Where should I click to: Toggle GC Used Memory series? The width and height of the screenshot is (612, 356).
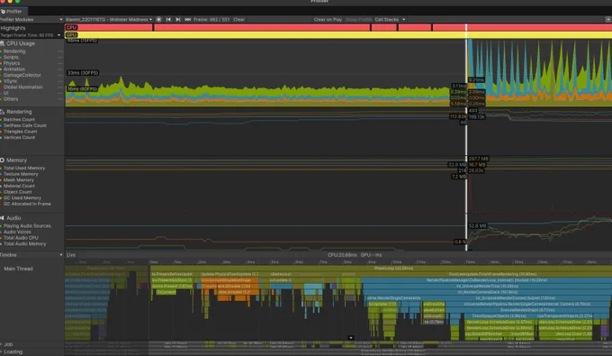[x=22, y=197]
